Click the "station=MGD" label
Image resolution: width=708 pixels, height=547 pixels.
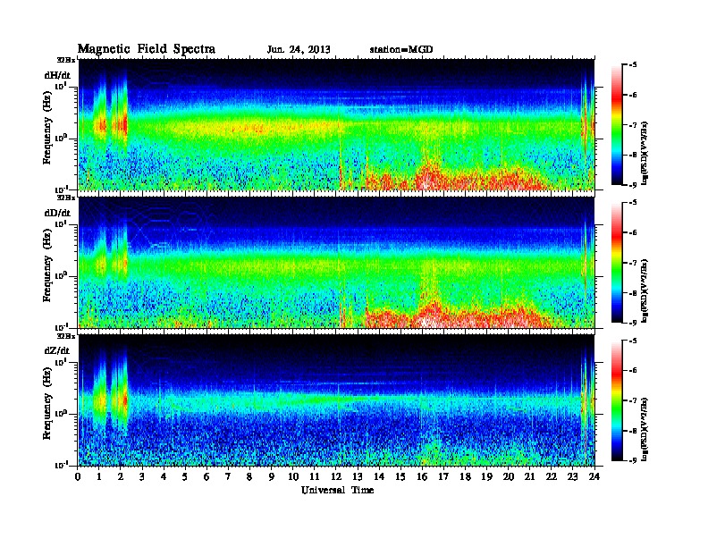tap(401, 49)
